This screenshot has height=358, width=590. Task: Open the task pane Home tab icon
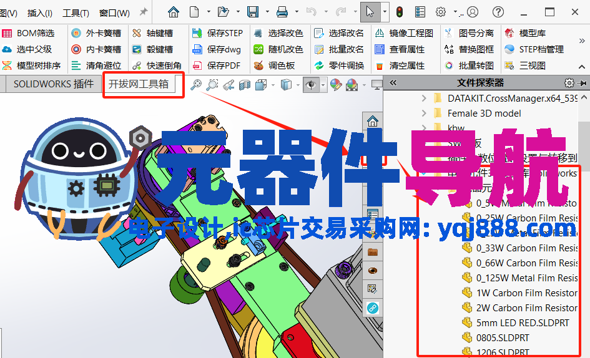click(x=373, y=121)
